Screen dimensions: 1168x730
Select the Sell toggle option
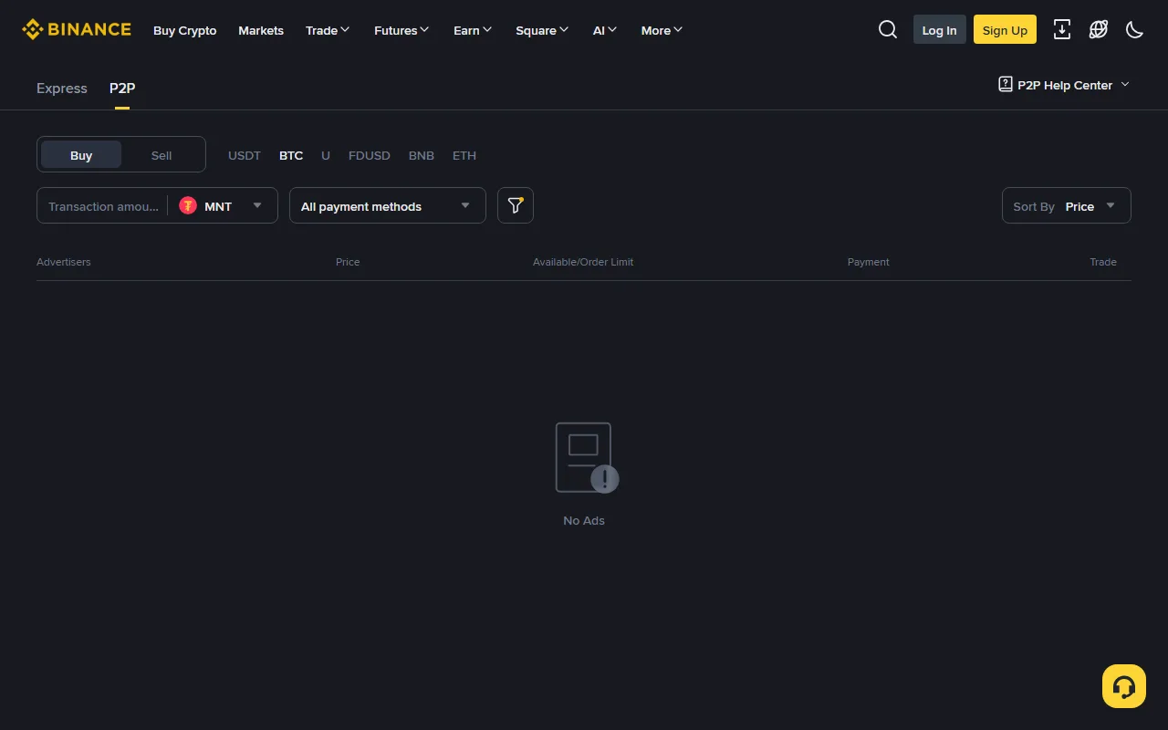pos(162,155)
